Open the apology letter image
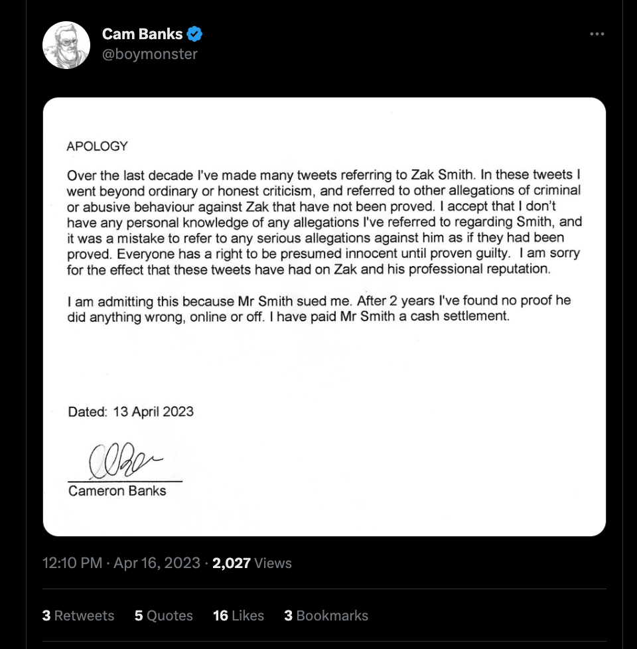This screenshot has width=637, height=649. point(324,358)
